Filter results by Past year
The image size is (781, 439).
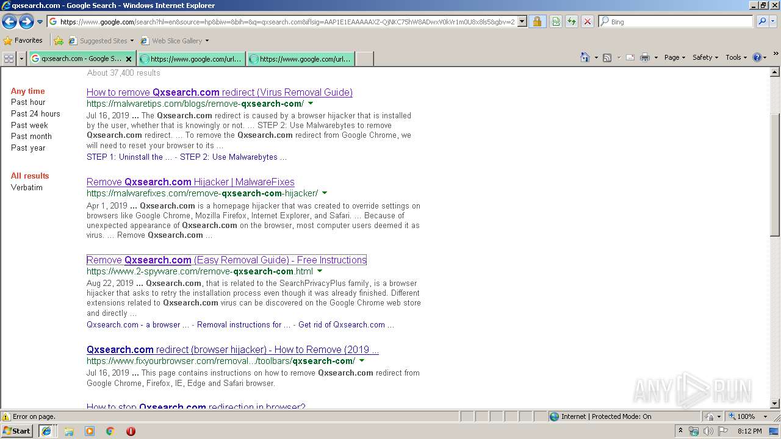point(28,148)
